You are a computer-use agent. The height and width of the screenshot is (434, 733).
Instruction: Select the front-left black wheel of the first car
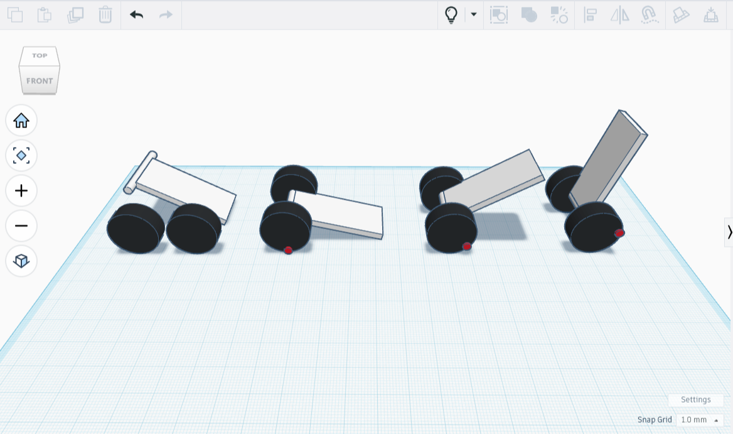(136, 228)
